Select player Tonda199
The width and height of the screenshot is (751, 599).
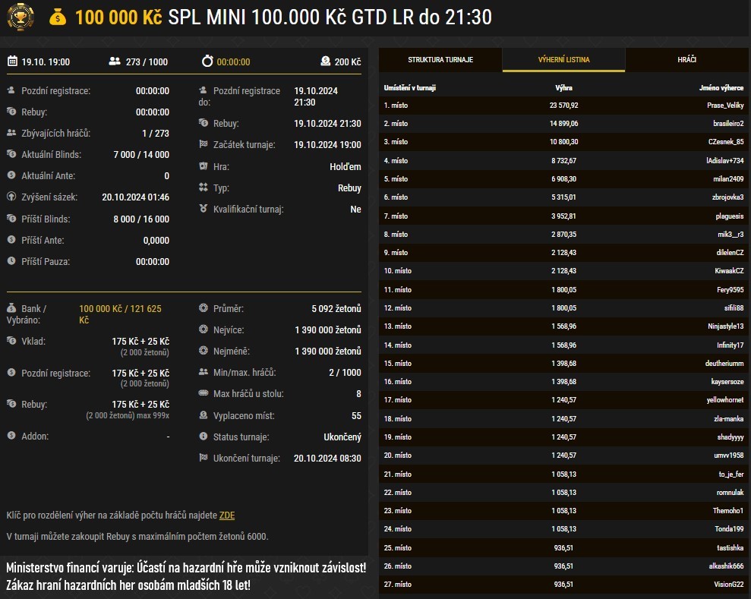pyautogui.click(x=729, y=528)
